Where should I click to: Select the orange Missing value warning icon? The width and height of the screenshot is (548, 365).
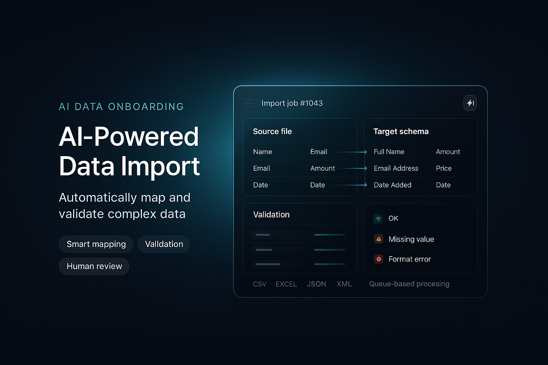coord(378,239)
